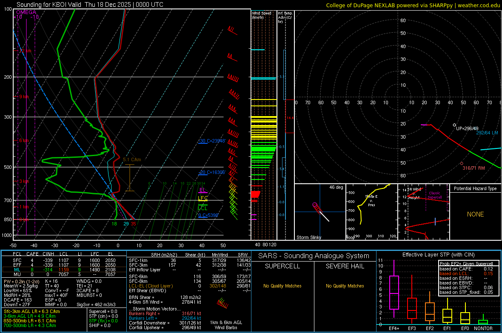Screen dimensions: 502x333
Task: Click the PW = 0.2in value
Action: pos(21,281)
